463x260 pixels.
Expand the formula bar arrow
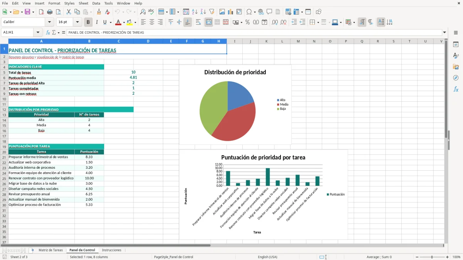coord(444,32)
